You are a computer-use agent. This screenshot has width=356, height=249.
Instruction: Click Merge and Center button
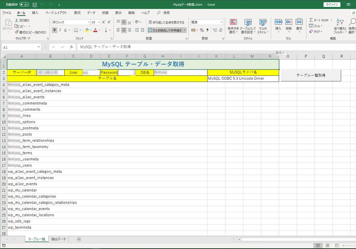(165, 30)
